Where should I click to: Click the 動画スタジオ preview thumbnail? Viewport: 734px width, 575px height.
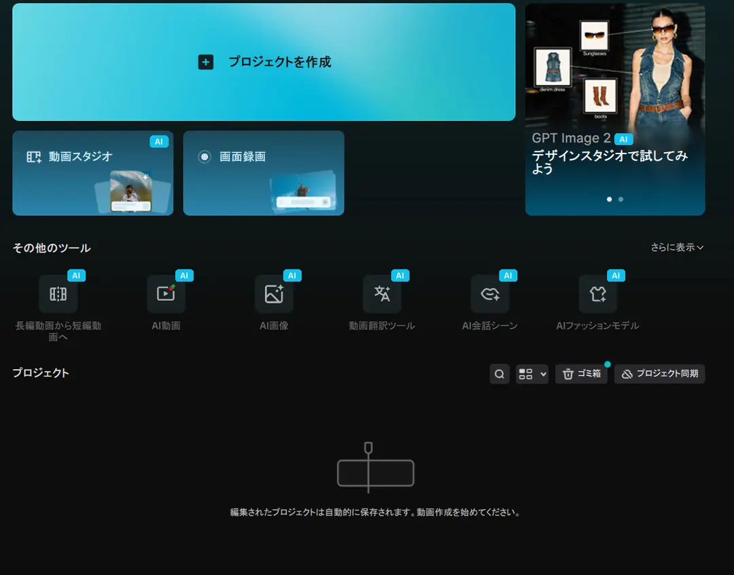(132, 191)
